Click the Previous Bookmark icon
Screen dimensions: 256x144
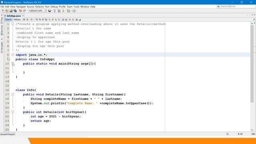[53, 20]
